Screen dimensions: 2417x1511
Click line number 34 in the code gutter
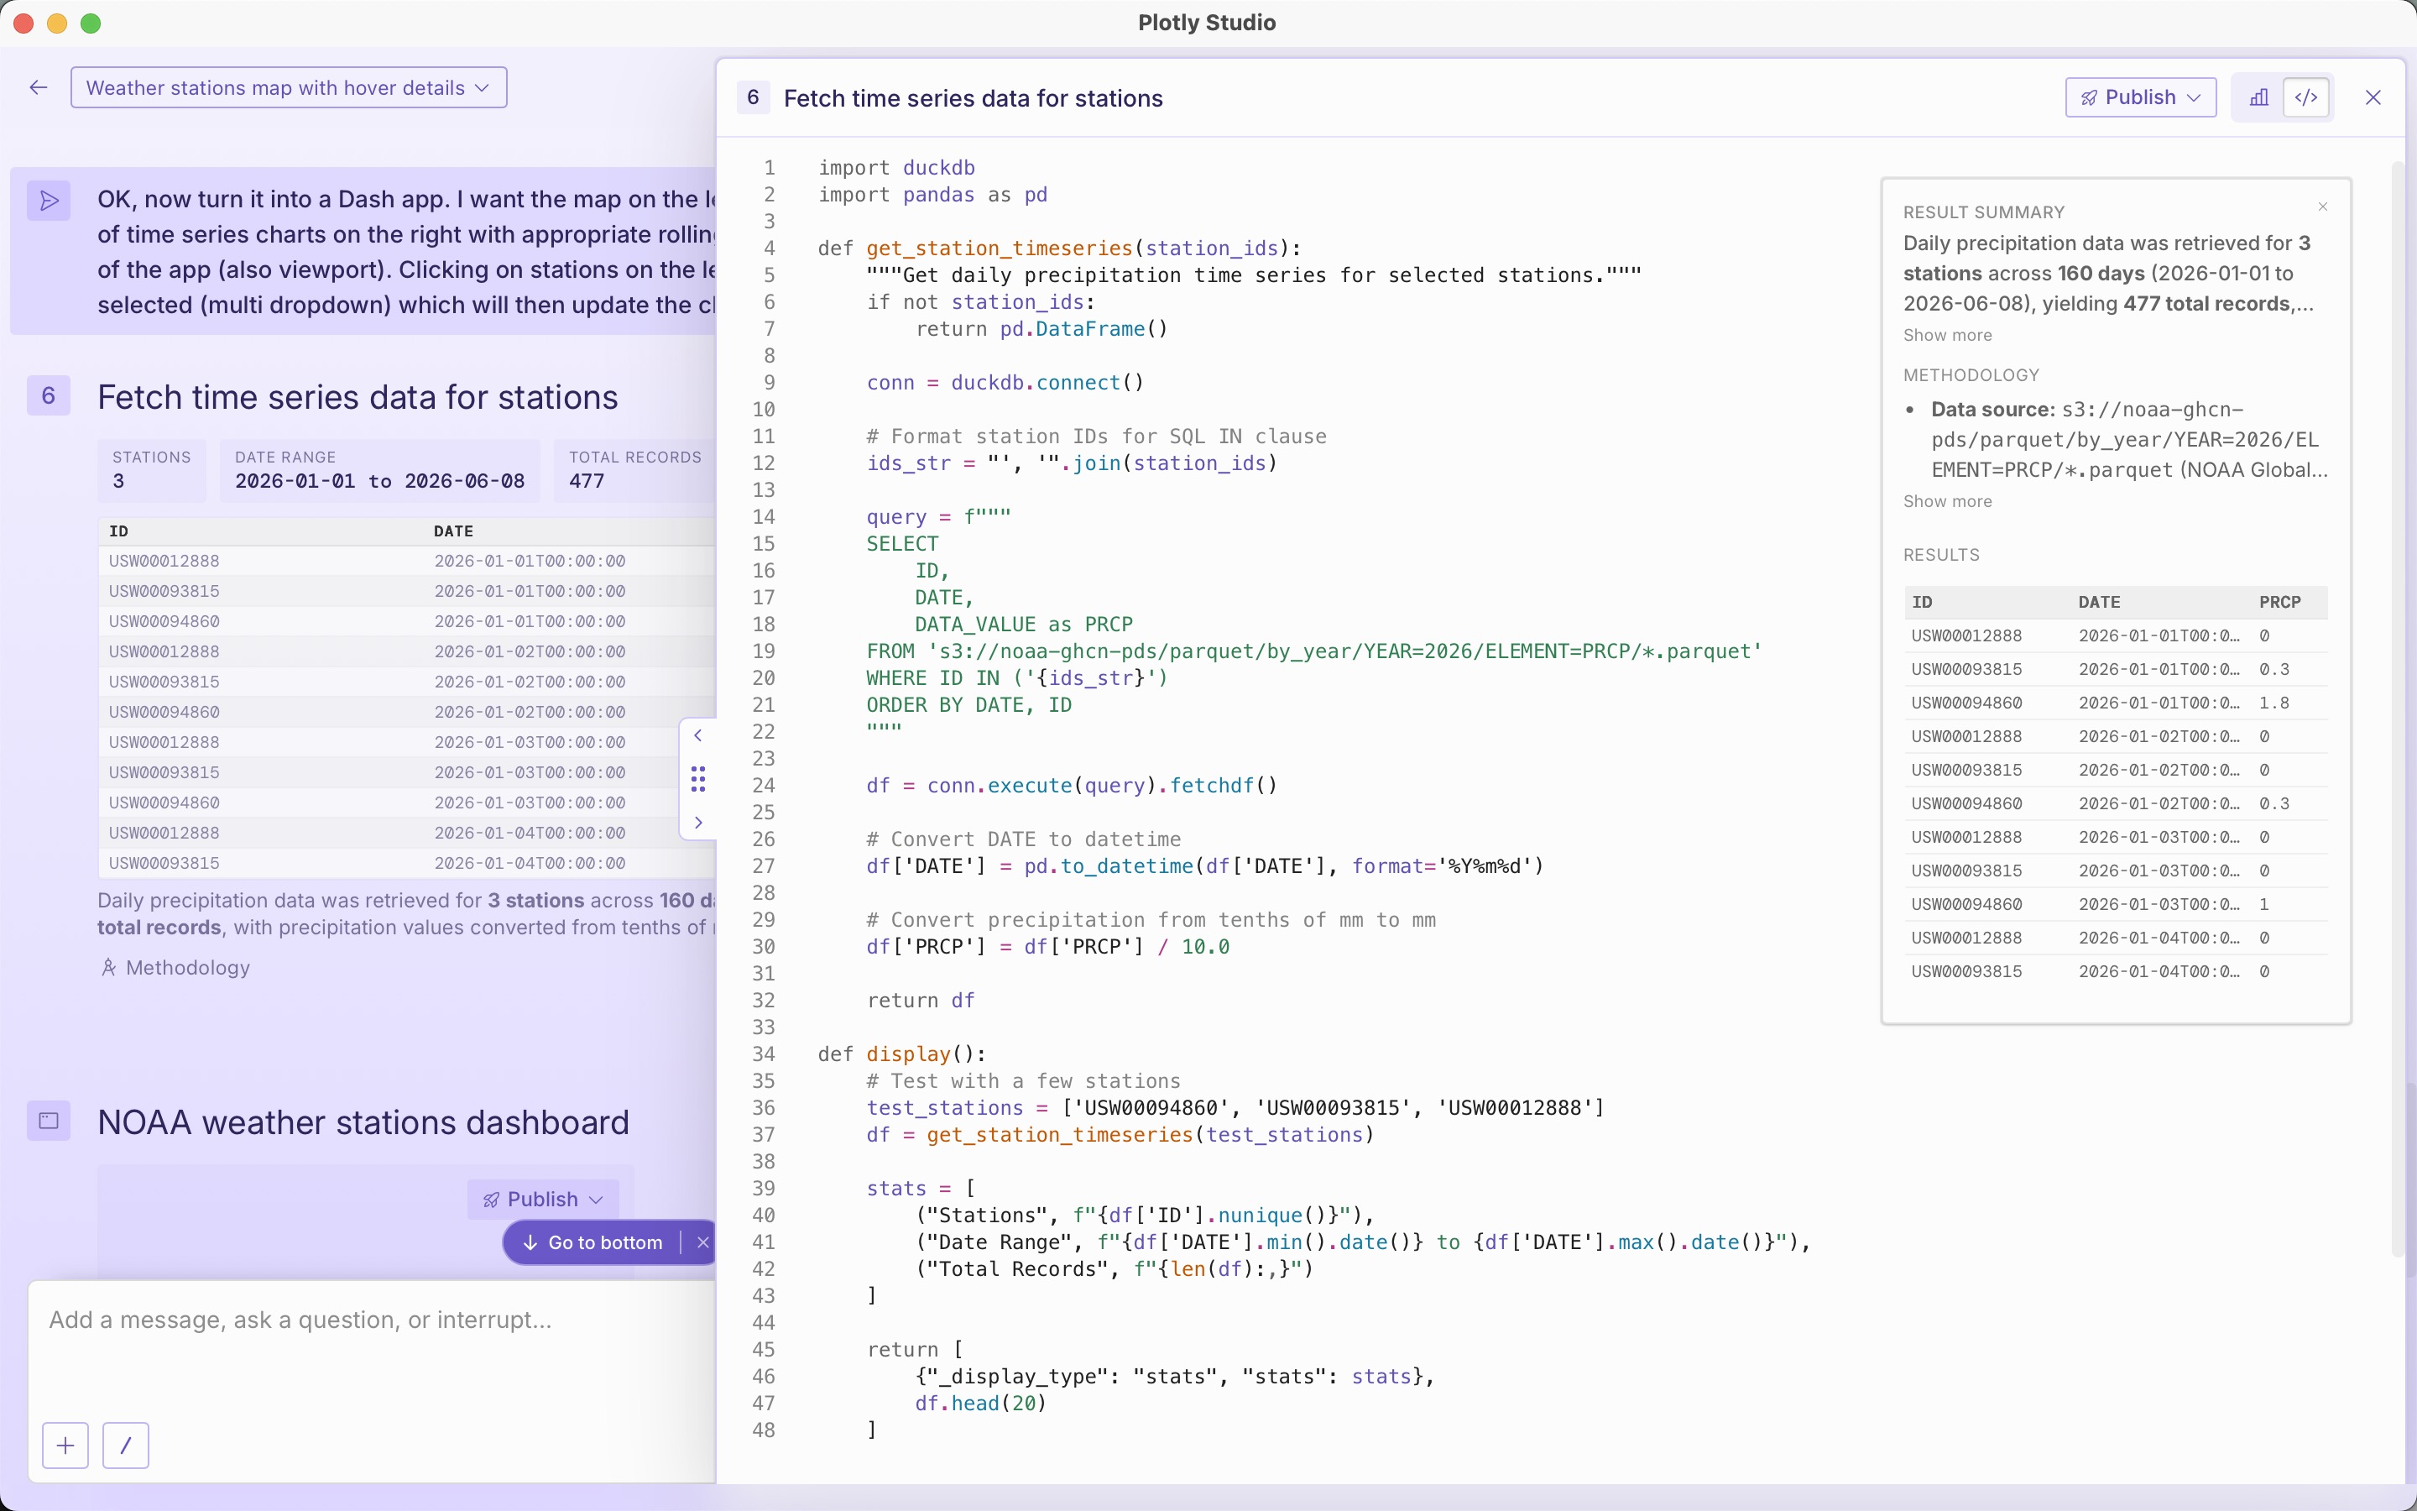764,1054
